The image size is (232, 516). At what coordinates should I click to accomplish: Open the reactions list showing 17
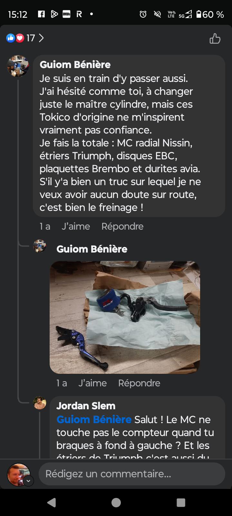click(25, 38)
